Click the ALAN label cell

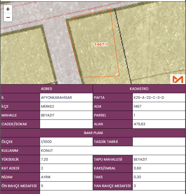[113, 124]
